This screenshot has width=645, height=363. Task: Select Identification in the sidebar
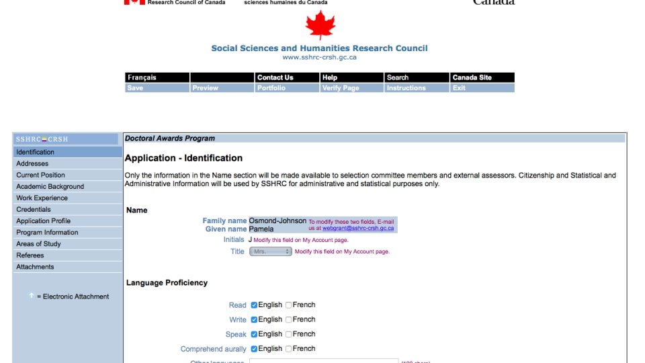click(x=68, y=152)
